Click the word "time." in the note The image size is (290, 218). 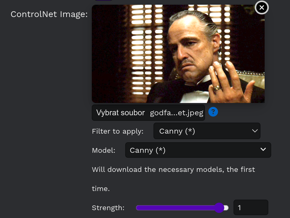click(101, 189)
